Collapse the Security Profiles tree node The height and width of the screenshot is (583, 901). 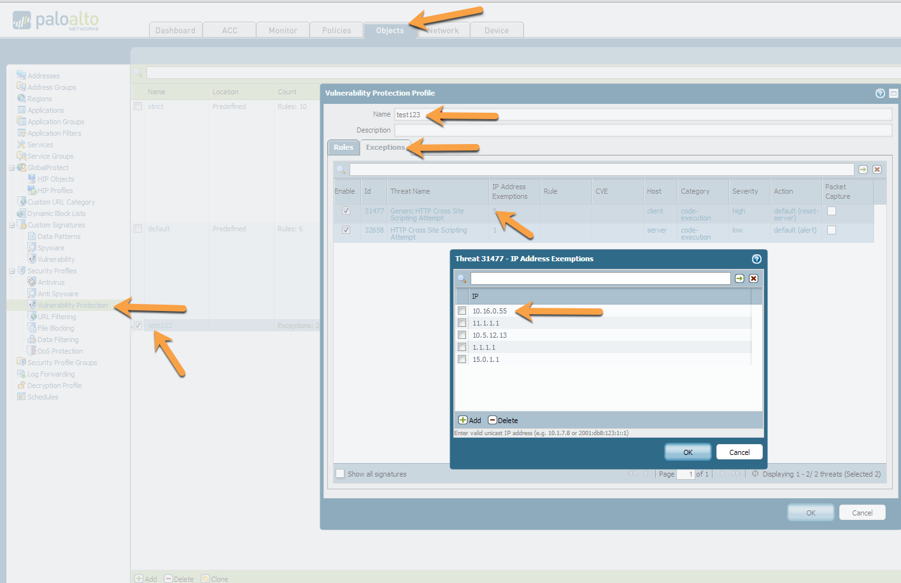(11, 271)
